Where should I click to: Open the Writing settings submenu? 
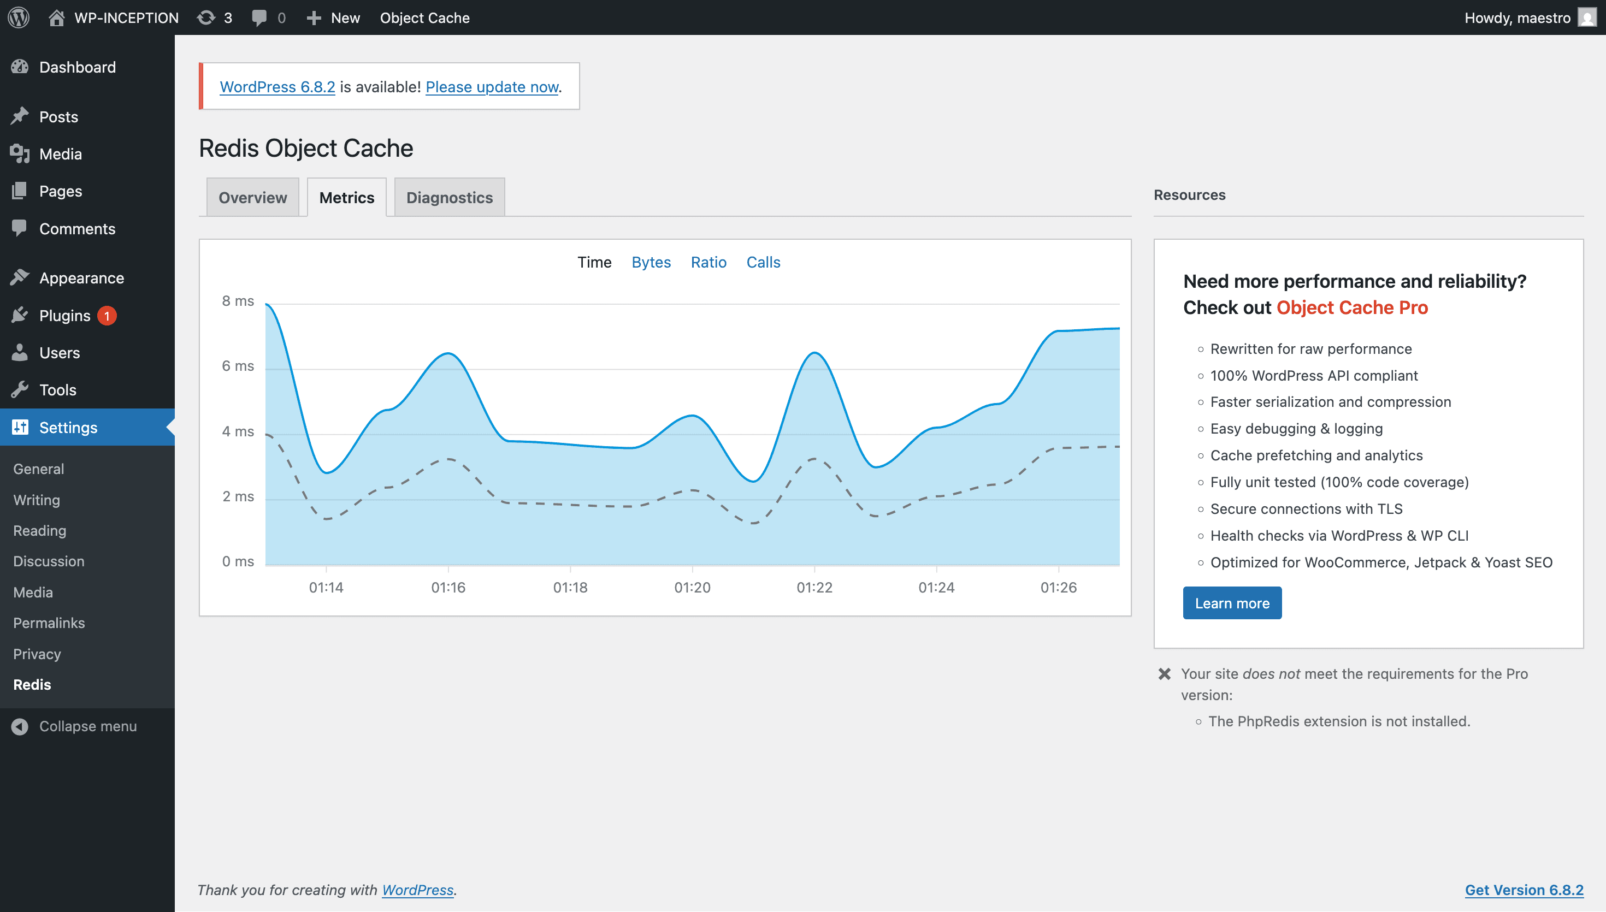coord(37,500)
